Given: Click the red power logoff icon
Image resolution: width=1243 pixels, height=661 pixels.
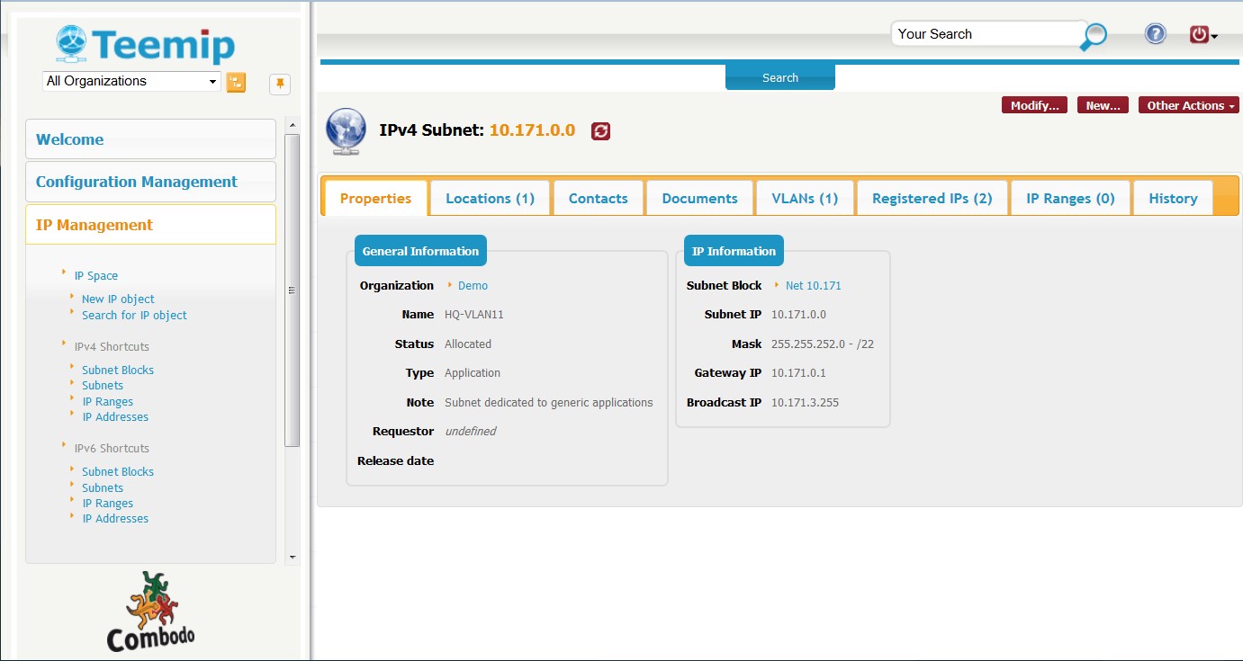Looking at the screenshot, I should pos(1200,35).
